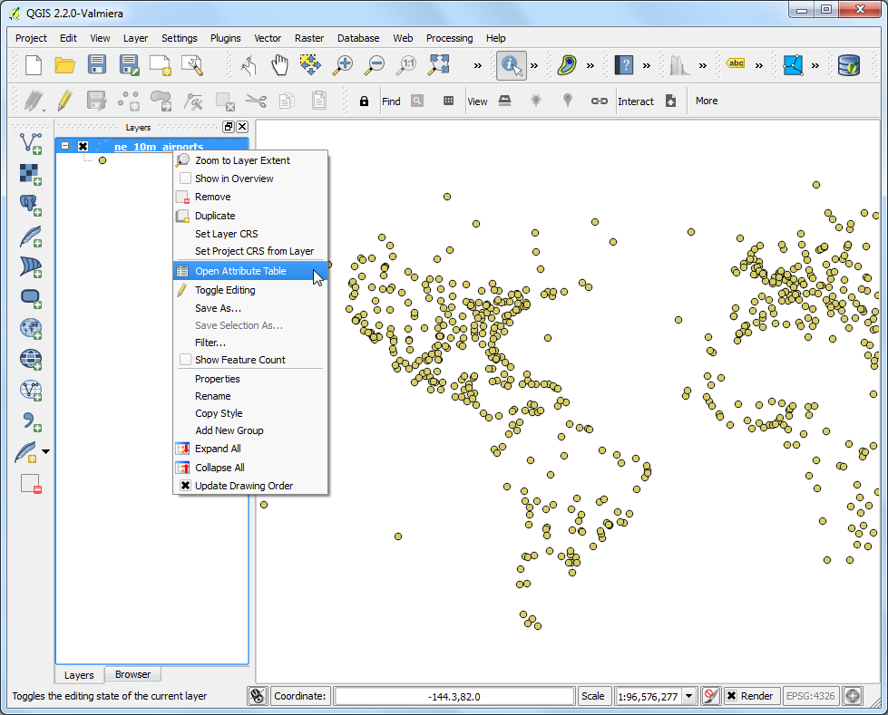This screenshot has height=715, width=888.
Task: Enable the Show Feature Count checkbox
Action: coord(185,360)
